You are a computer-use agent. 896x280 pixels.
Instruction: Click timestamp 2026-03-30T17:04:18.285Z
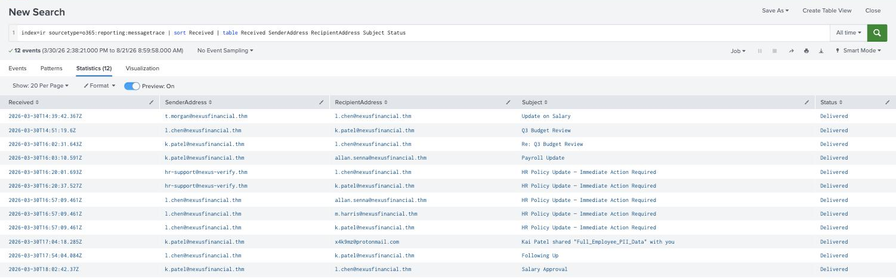click(45, 242)
